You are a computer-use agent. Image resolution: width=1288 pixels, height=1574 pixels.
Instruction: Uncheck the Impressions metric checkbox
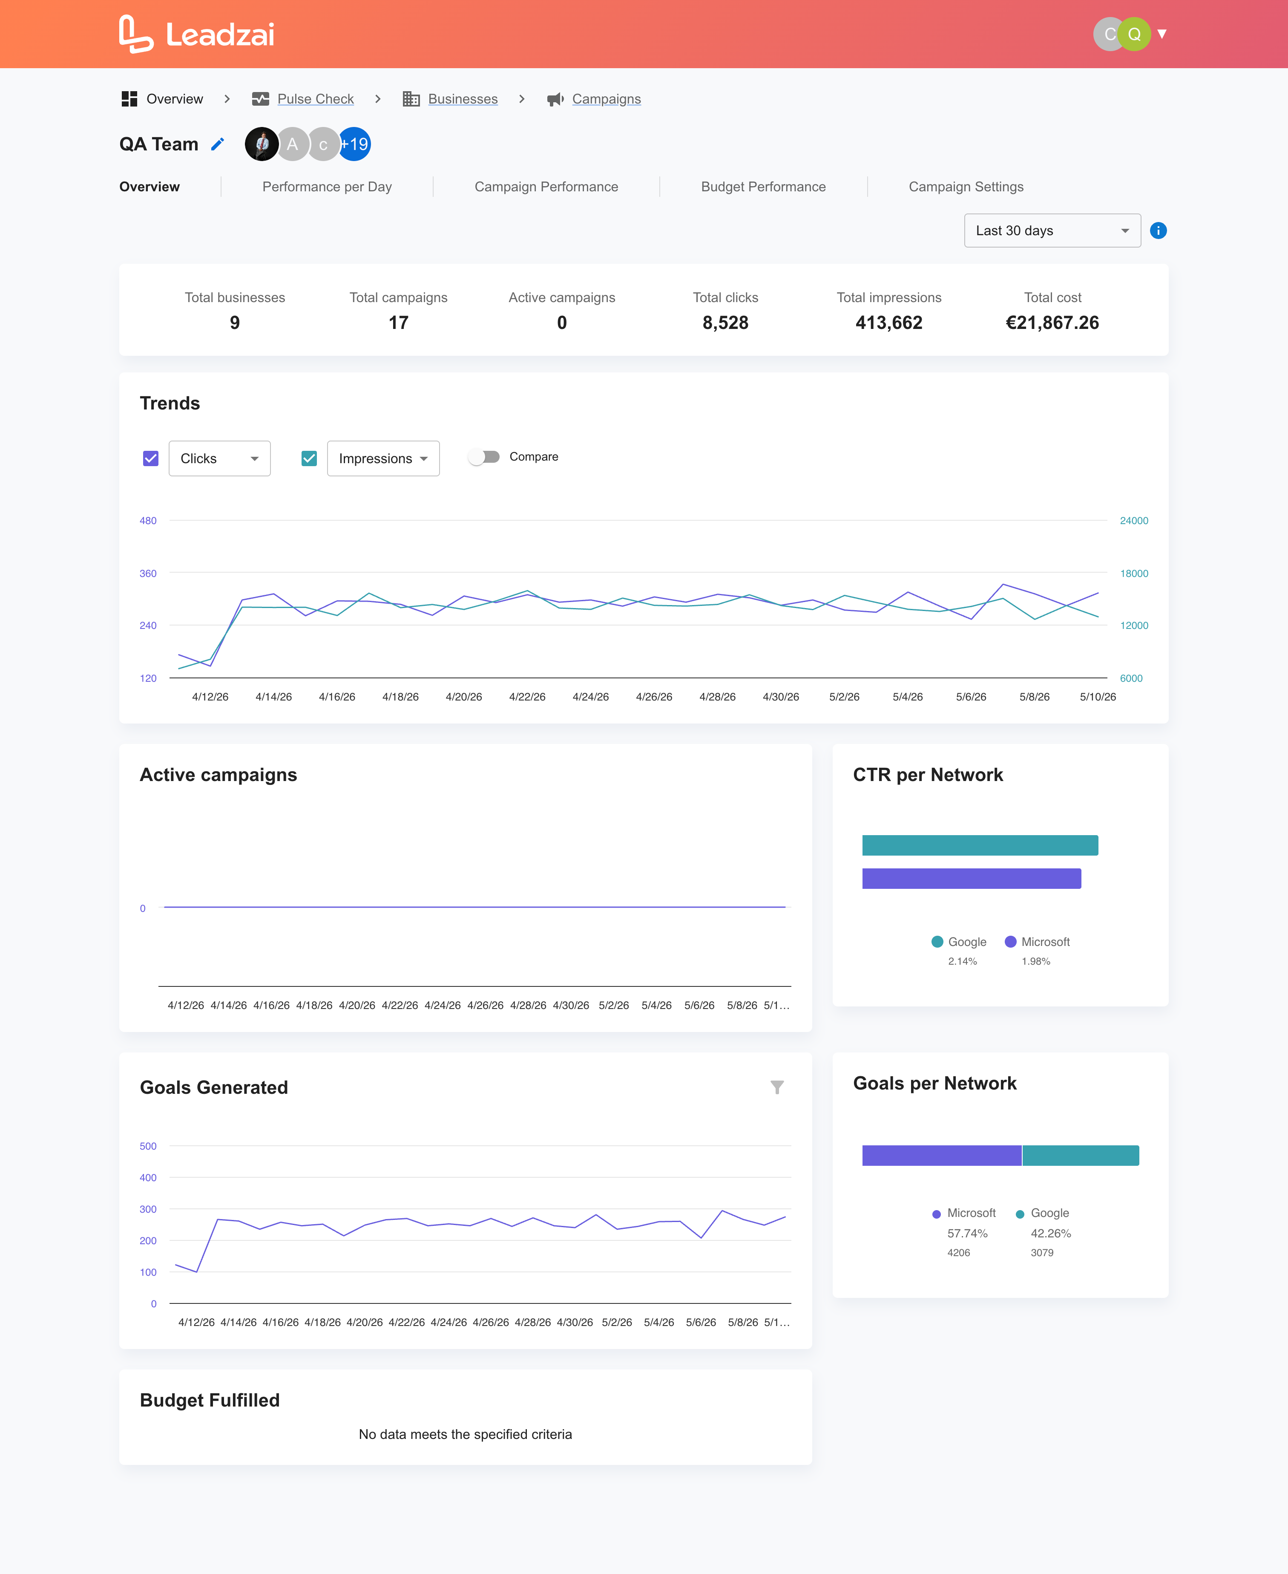point(309,458)
